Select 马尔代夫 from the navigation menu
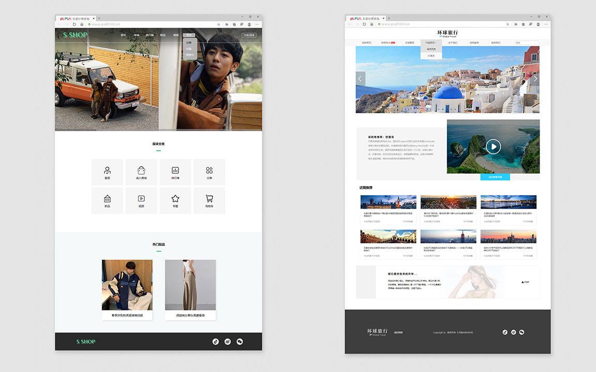Screen dimensions: 596x372 (432, 48)
